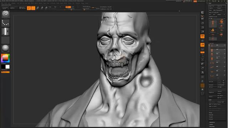Activate Quick Sketch
Image resolution: width=228 pixels, height=128 pixels.
point(22,8)
